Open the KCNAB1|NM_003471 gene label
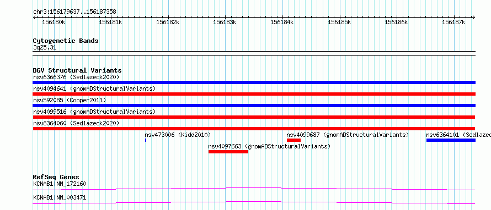 pyautogui.click(x=60, y=197)
